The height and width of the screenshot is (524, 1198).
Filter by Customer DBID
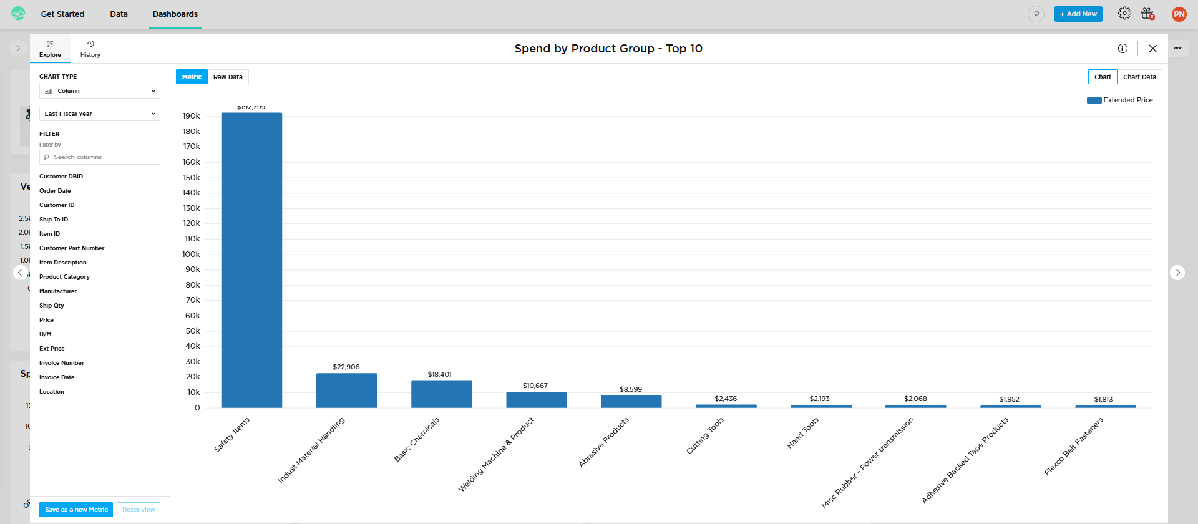click(61, 177)
